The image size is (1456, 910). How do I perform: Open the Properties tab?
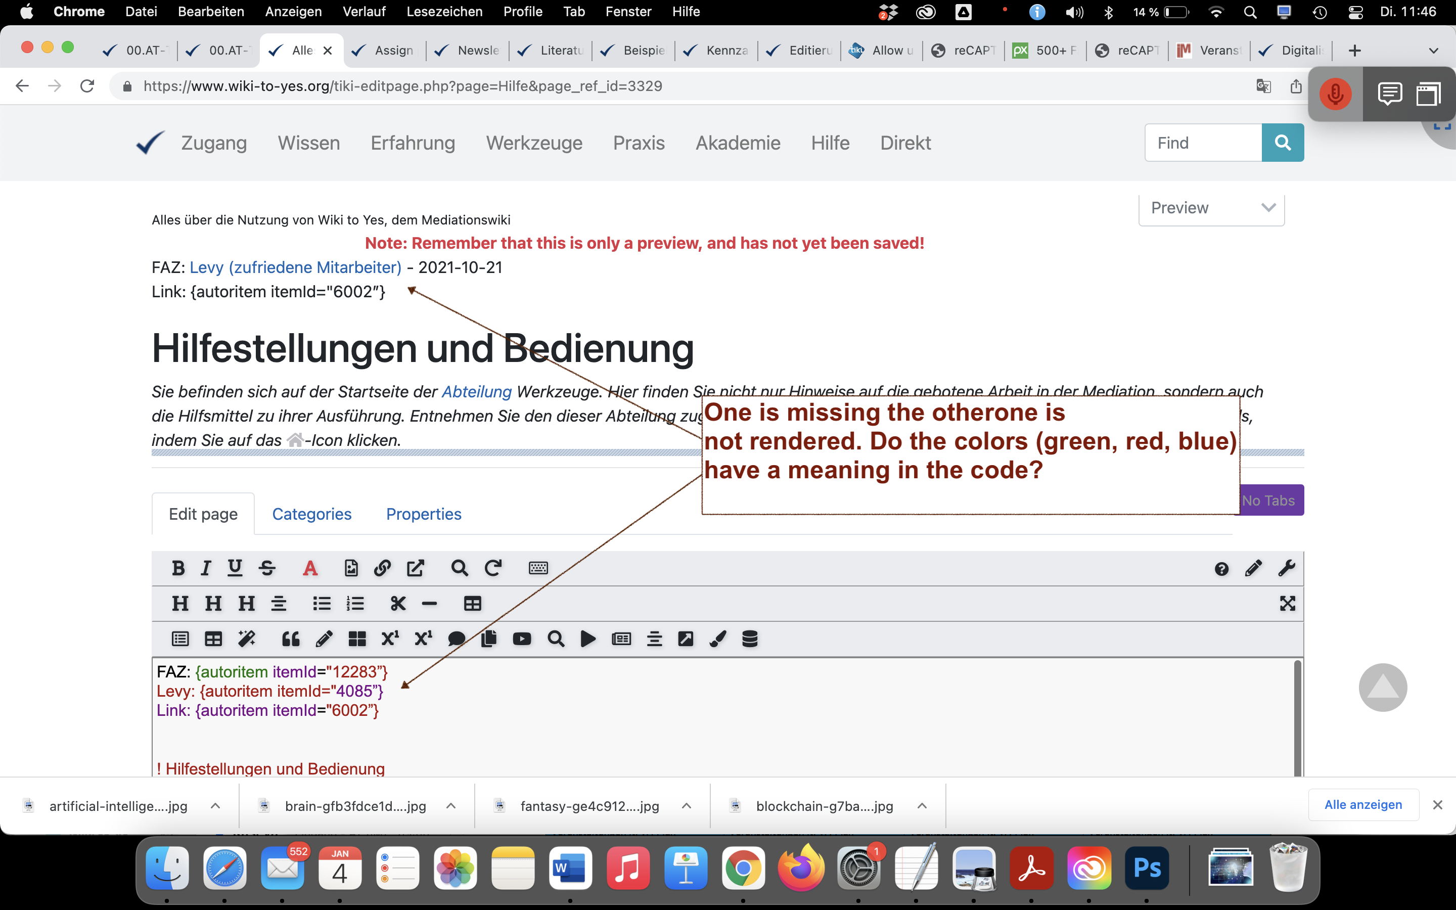tap(424, 514)
